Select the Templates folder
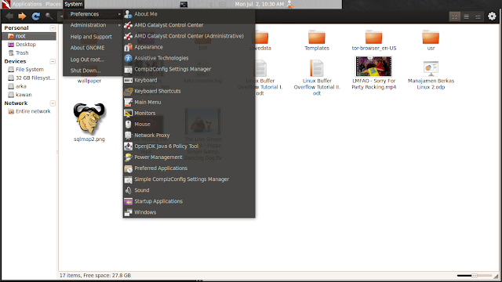 (317, 40)
